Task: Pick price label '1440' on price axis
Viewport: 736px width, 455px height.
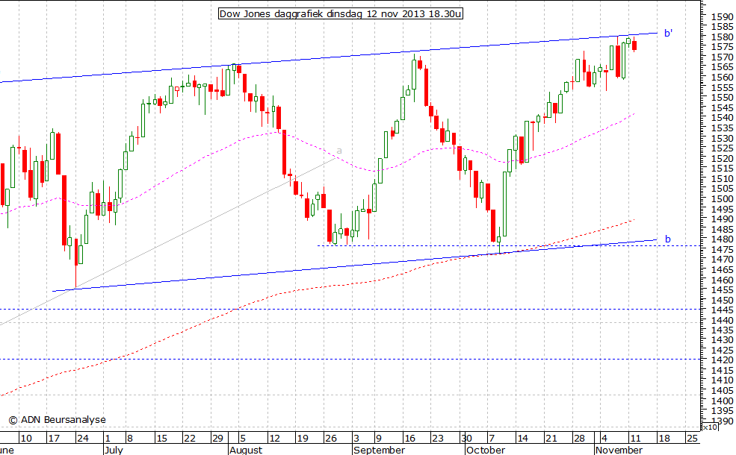Action: [x=722, y=320]
